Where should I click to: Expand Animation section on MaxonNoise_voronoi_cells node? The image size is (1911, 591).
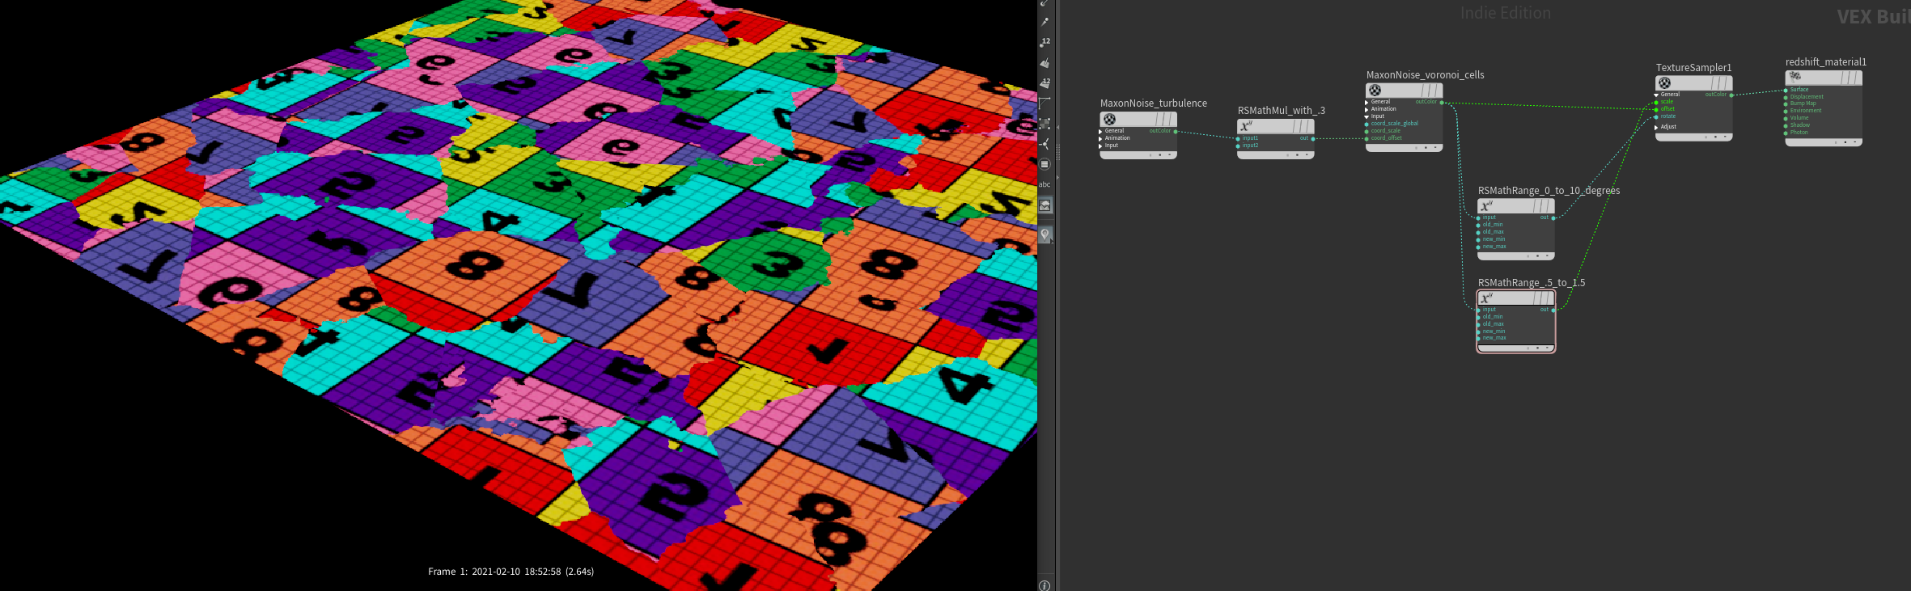(x=1367, y=109)
